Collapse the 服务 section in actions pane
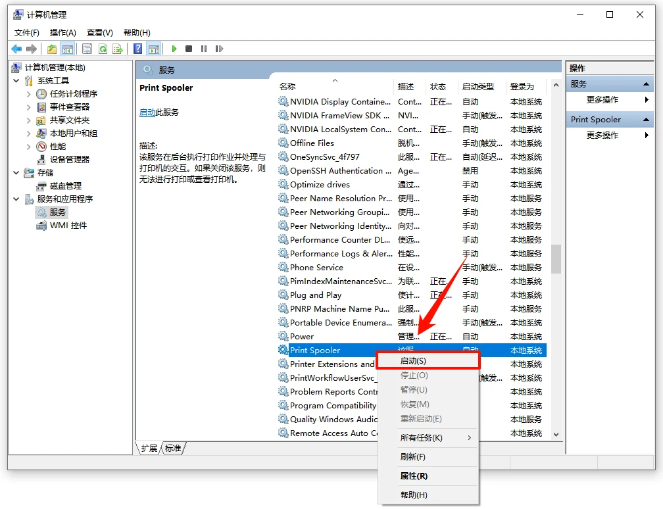Screen dimensions: 663x509 646,84
